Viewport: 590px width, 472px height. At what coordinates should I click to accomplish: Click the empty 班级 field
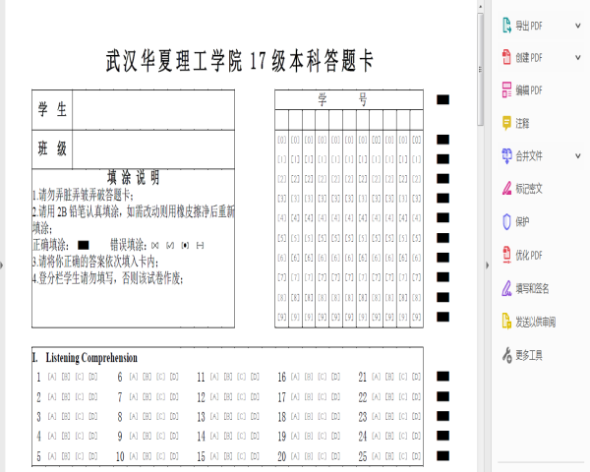tap(153, 149)
